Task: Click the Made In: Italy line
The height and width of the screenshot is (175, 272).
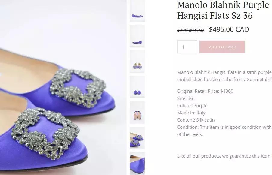Action: (x=191, y=113)
